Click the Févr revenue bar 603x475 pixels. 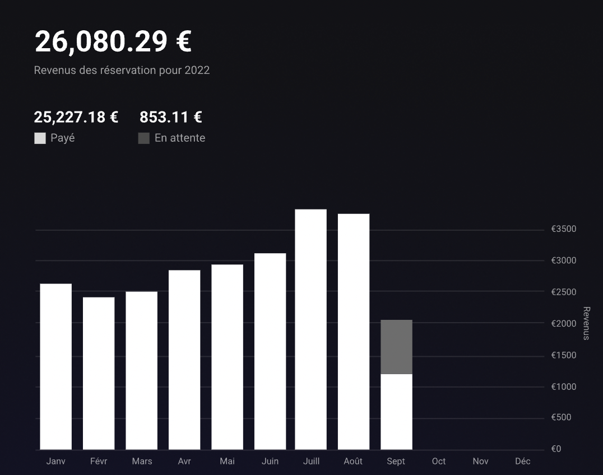99,374
